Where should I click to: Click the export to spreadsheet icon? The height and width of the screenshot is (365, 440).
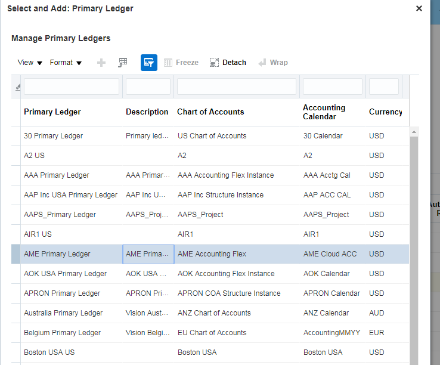tap(123, 63)
